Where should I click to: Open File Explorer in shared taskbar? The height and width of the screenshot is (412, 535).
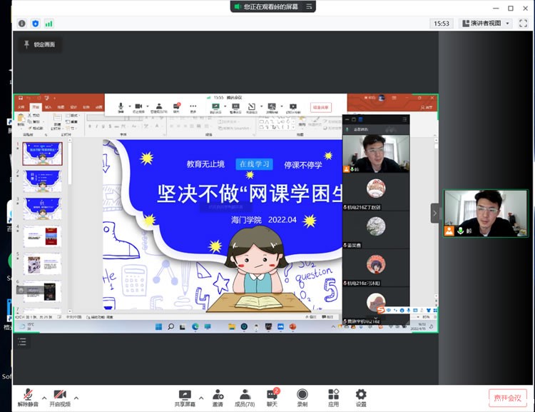click(x=232, y=326)
